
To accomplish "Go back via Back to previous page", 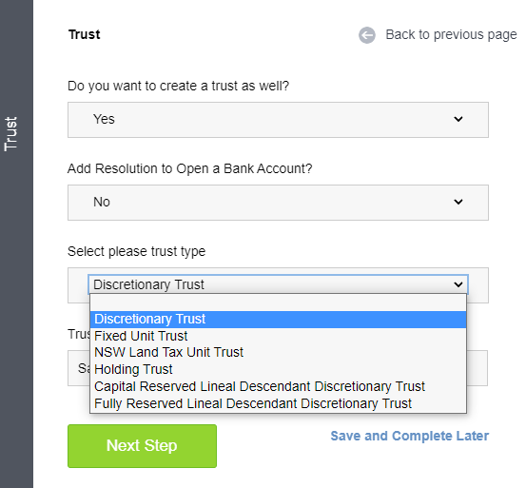I will [x=451, y=34].
